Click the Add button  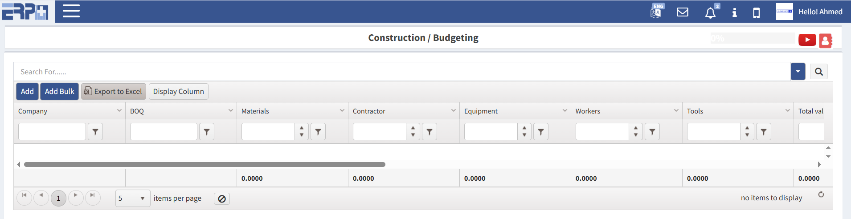pos(27,91)
